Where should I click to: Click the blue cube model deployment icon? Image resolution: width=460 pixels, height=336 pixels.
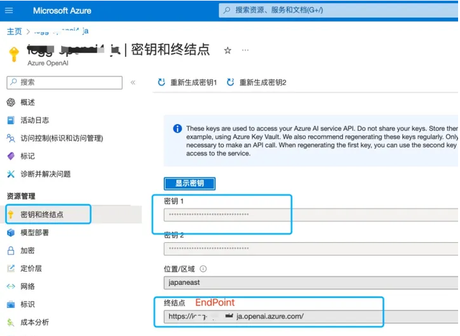(x=11, y=233)
